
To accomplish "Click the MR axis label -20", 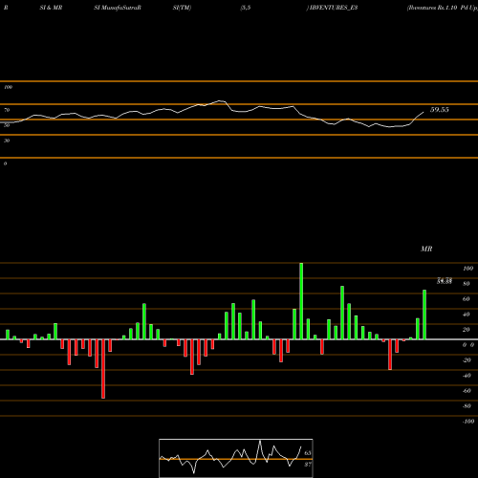I will pos(467,360).
